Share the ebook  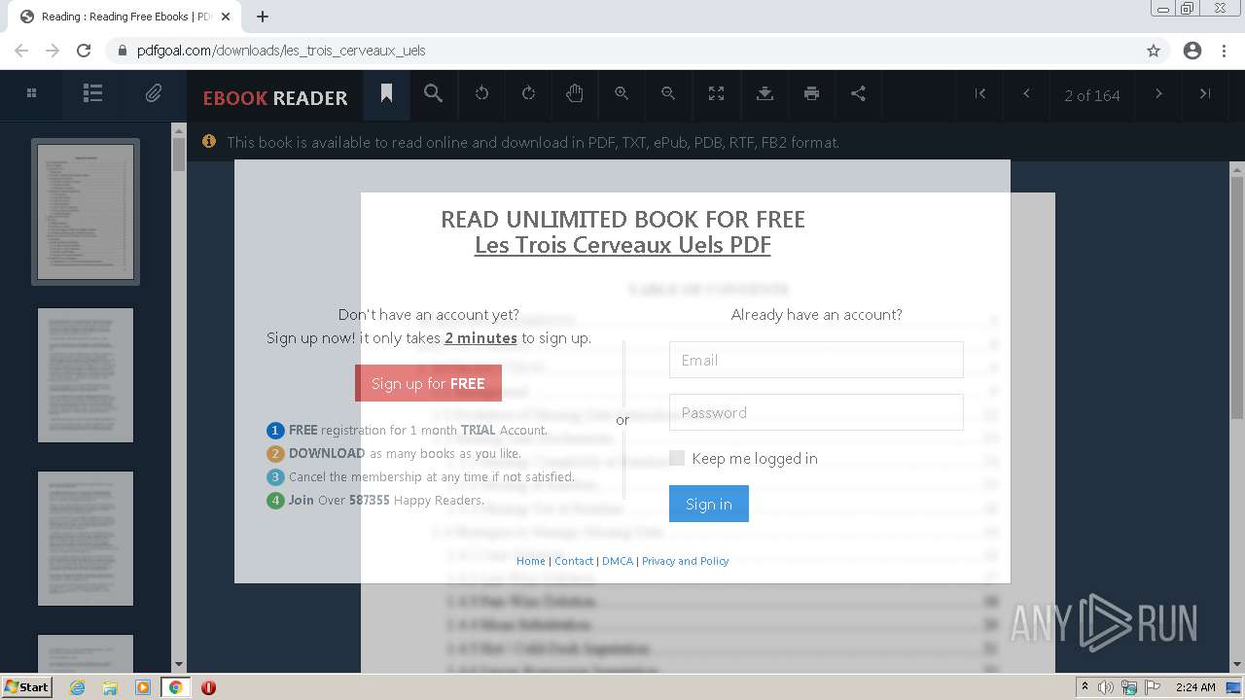pos(858,93)
